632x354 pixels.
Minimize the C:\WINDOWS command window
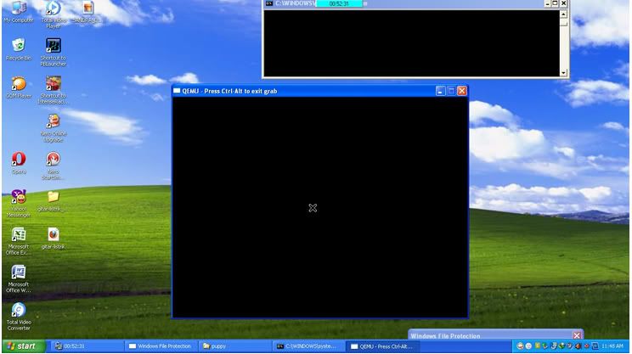(x=547, y=3)
